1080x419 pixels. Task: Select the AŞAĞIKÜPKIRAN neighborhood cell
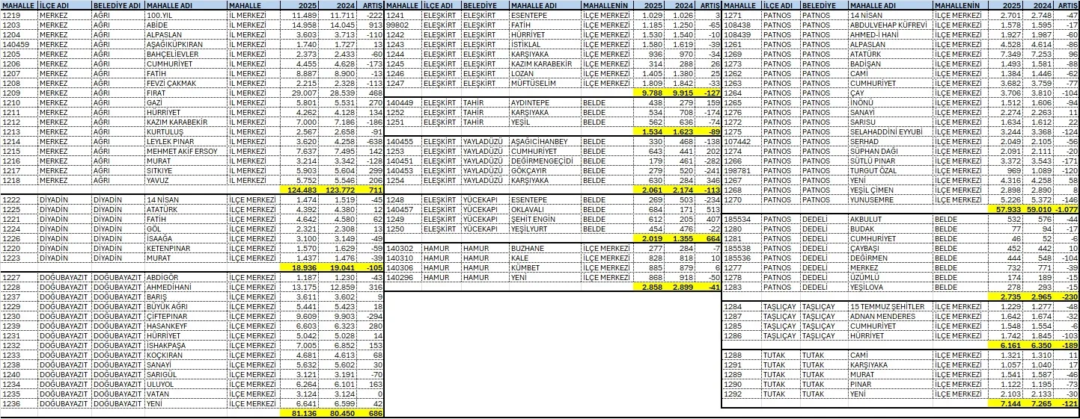coord(185,44)
